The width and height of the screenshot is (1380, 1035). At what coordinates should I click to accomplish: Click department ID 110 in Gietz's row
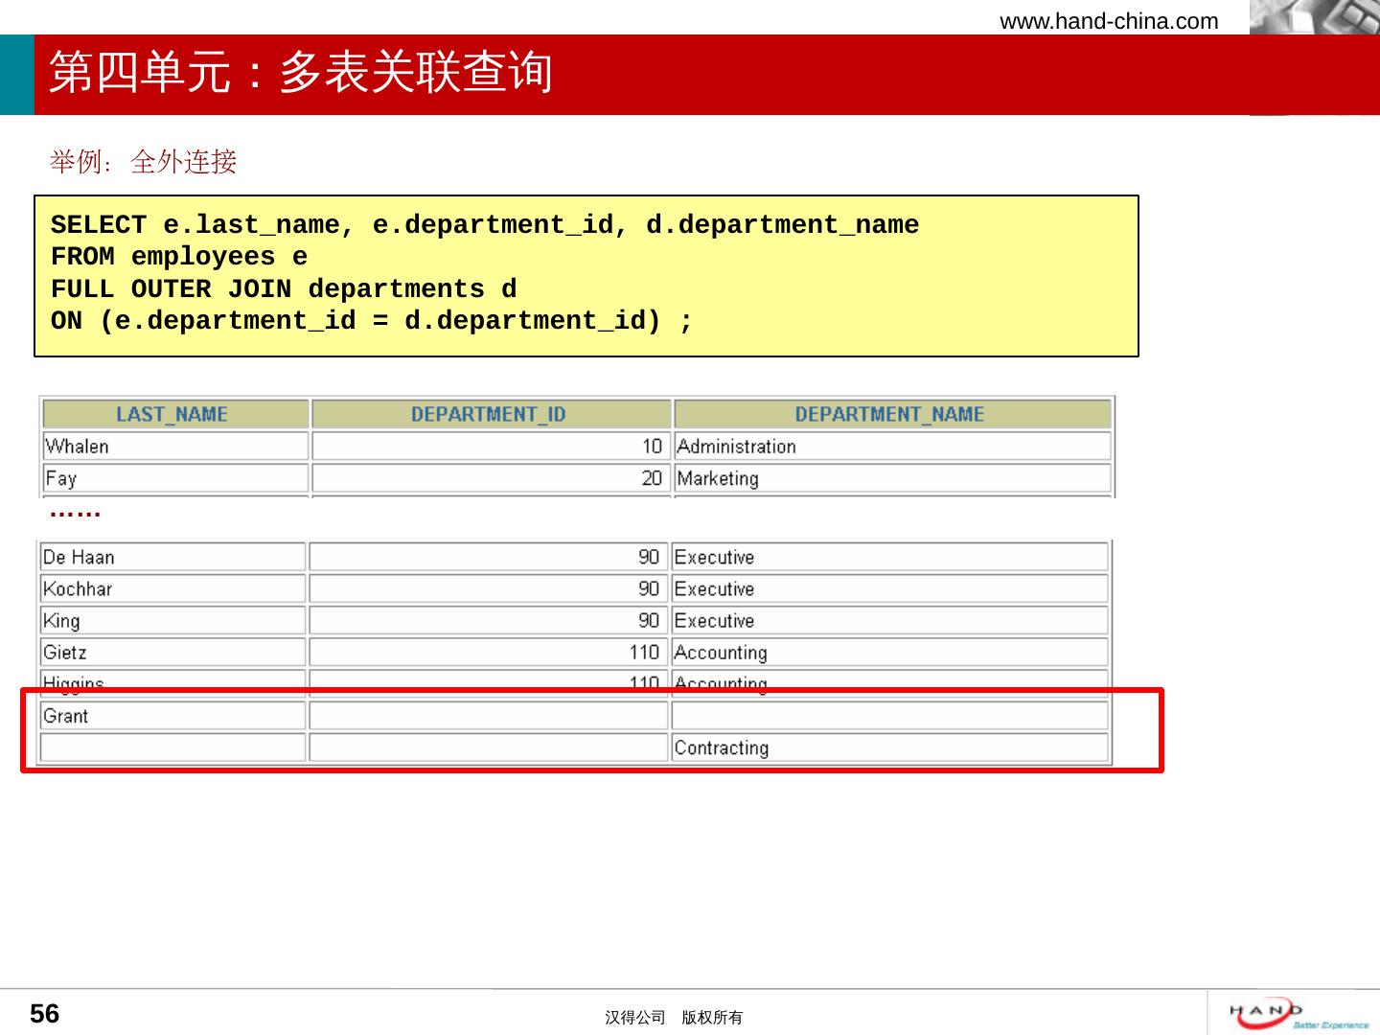tap(488, 653)
